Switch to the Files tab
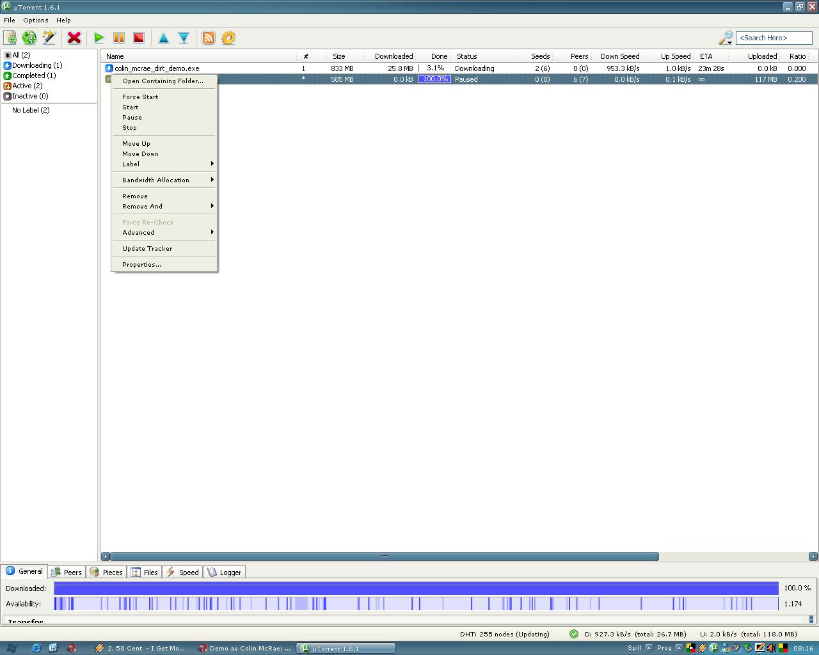The height and width of the screenshot is (655, 819). [145, 572]
